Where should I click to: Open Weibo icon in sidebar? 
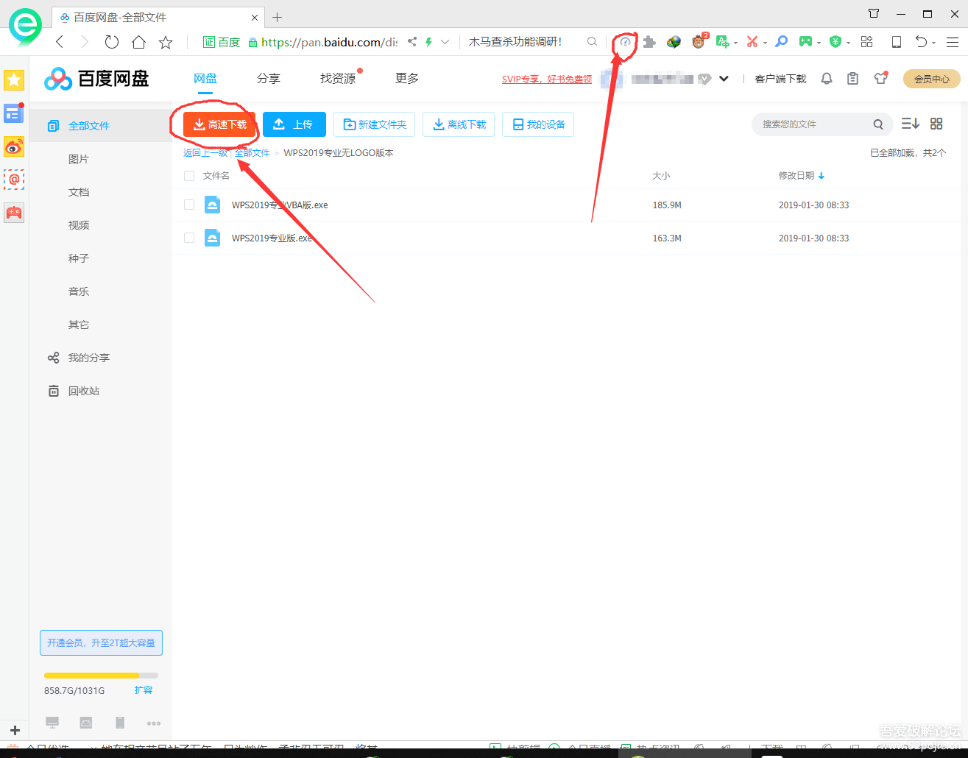pos(14,147)
